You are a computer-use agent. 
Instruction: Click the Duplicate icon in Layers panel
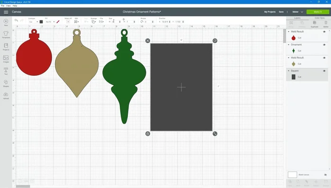click(314, 23)
